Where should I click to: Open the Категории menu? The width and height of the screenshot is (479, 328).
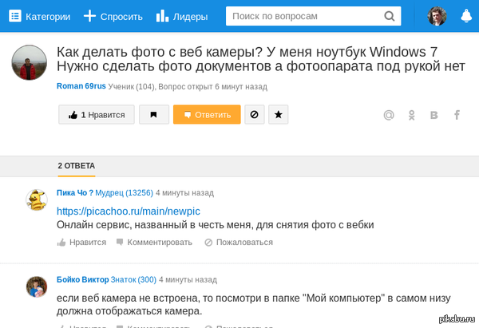tap(40, 16)
